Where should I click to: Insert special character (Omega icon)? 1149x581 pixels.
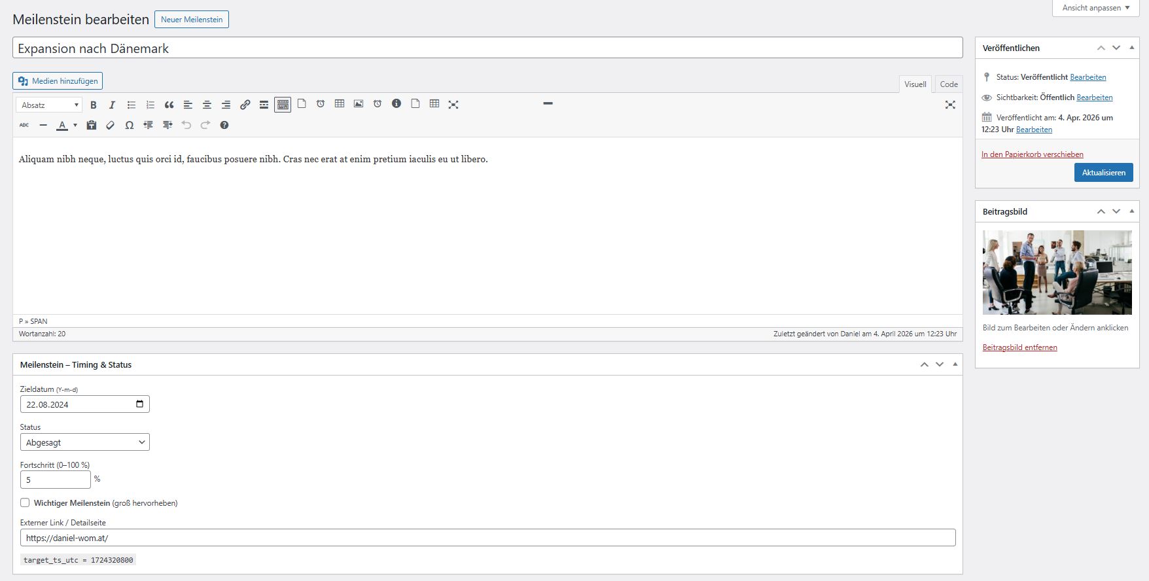pos(130,125)
